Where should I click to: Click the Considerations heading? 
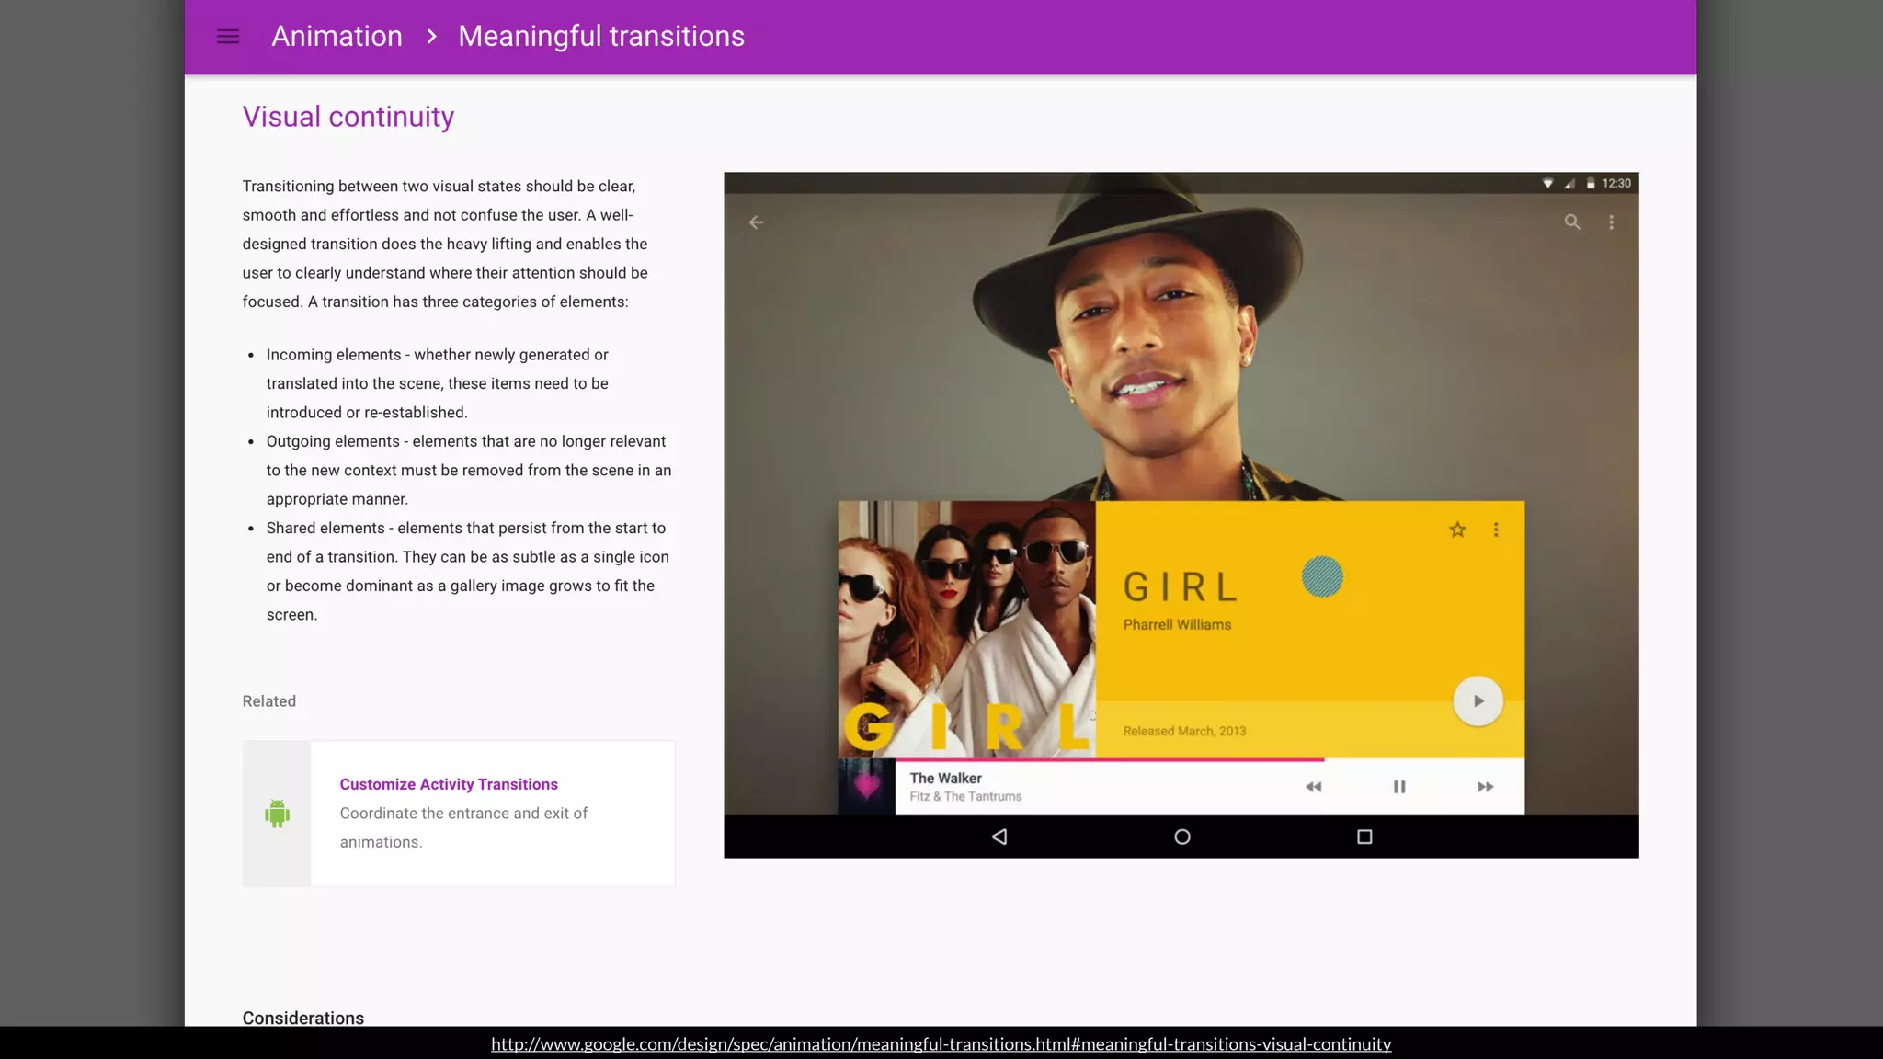click(x=303, y=1018)
